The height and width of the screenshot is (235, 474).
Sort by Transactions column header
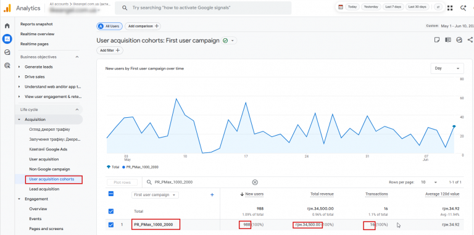[376, 194]
